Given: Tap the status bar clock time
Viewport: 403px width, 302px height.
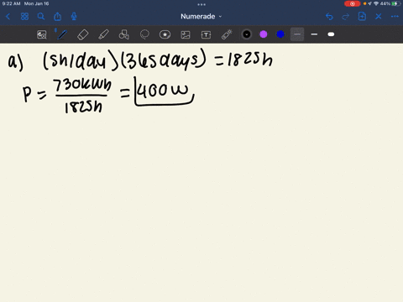Looking at the screenshot, I should [x=11, y=3].
